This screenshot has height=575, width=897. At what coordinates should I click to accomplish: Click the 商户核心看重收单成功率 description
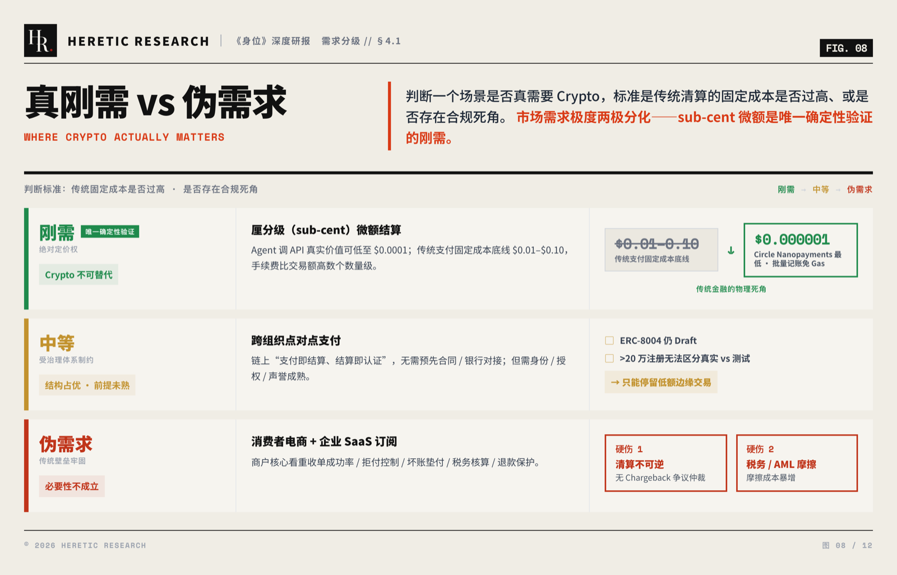tap(396, 462)
